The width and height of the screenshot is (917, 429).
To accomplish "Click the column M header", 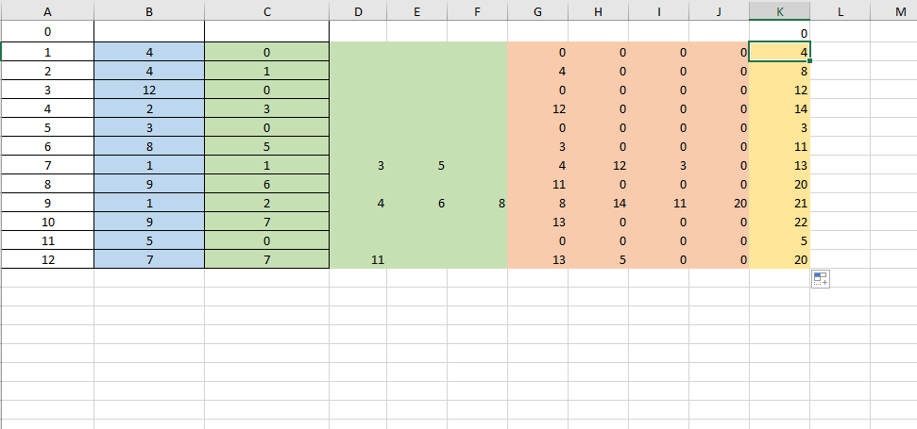I will pos(900,10).
